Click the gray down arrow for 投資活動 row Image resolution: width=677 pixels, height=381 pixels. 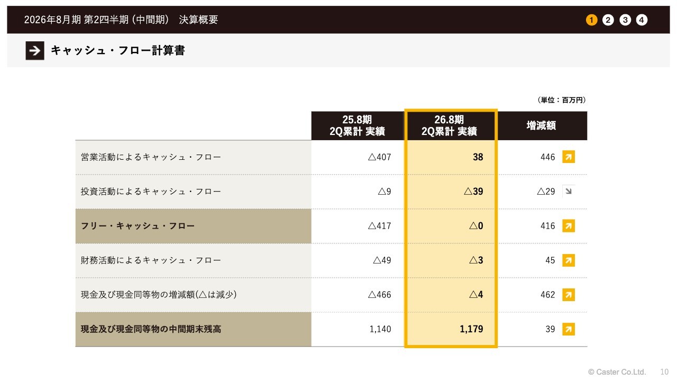(x=568, y=192)
